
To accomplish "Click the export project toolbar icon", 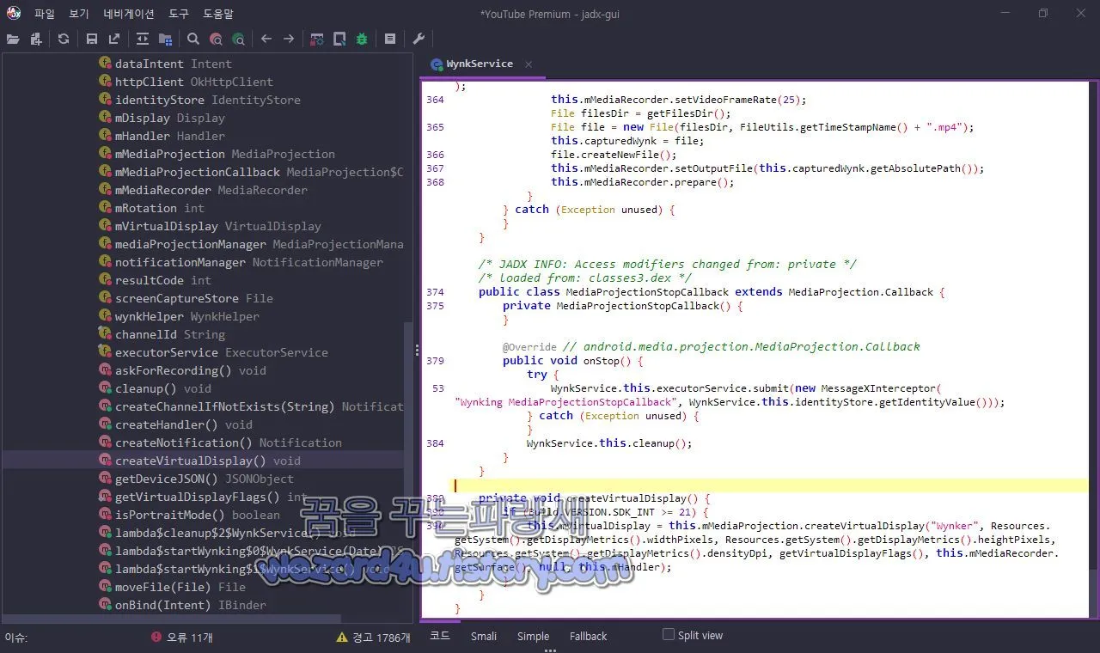I will (114, 39).
